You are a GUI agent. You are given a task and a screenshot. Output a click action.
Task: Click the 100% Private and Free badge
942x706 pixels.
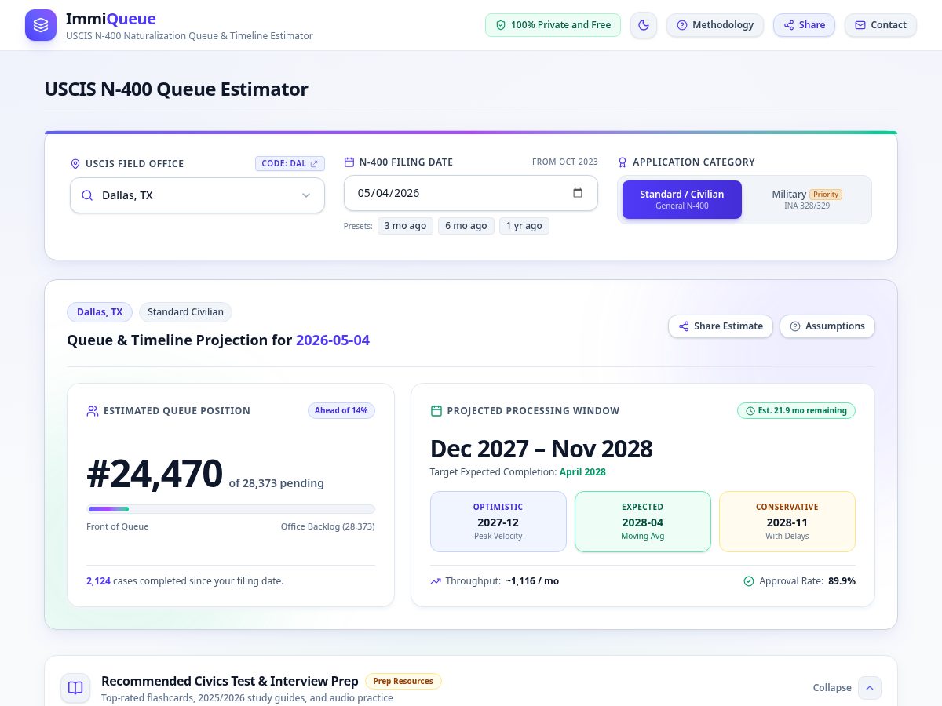[x=553, y=25]
